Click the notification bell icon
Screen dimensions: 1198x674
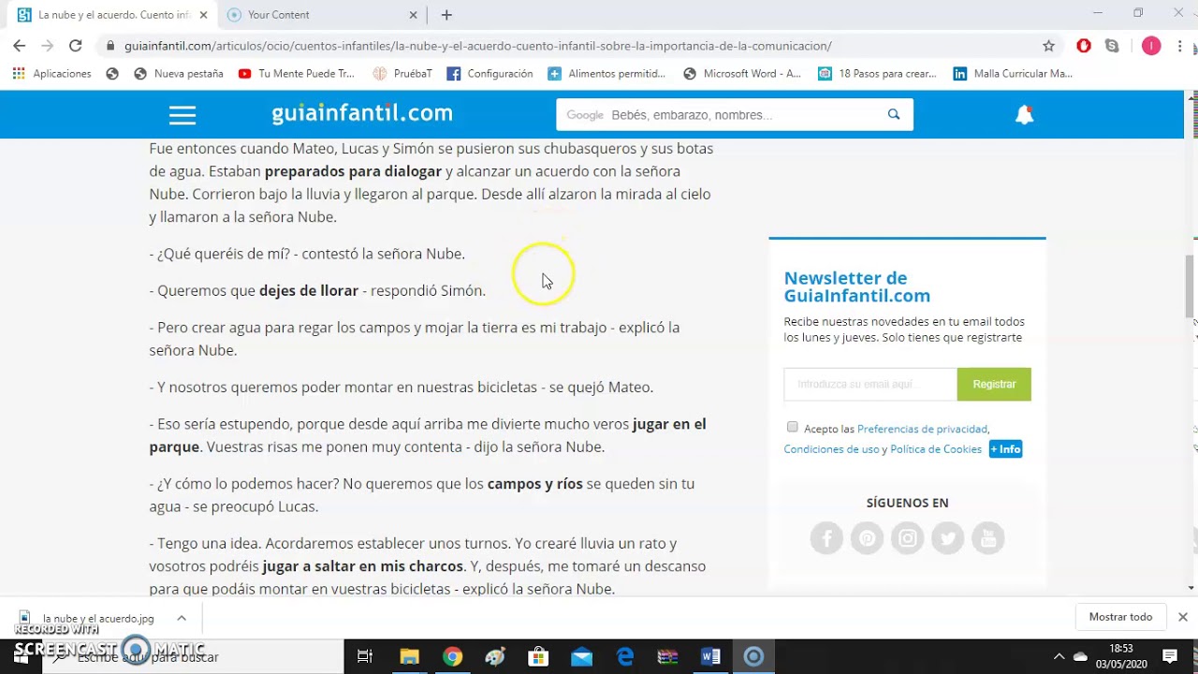(x=1025, y=115)
